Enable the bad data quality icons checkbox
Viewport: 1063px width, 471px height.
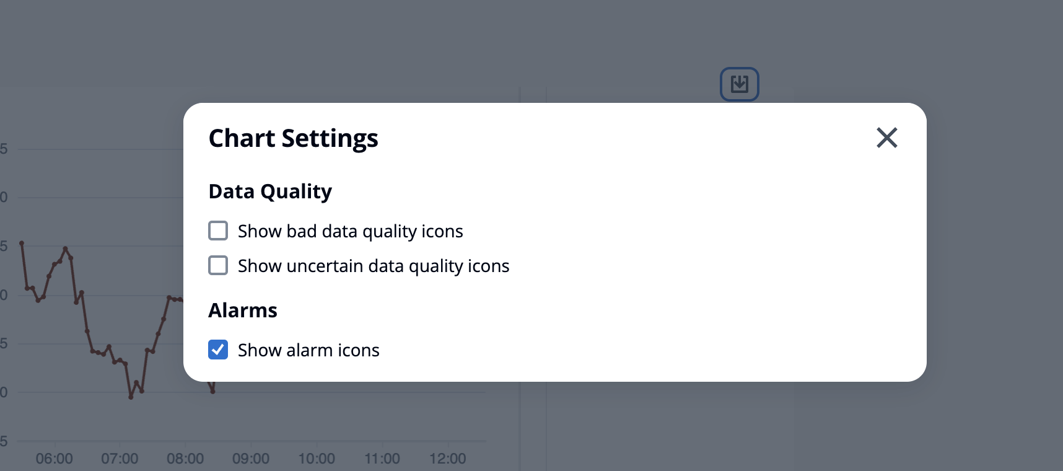click(x=218, y=231)
